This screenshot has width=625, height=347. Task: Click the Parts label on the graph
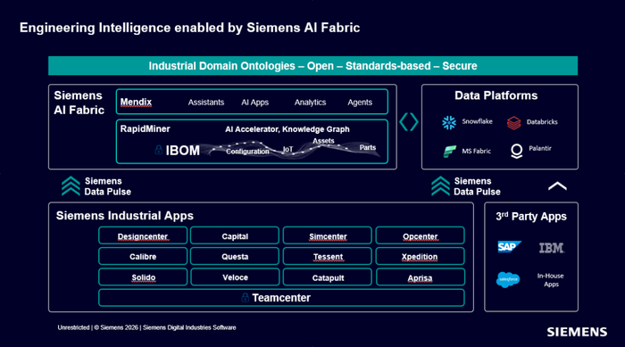click(368, 147)
